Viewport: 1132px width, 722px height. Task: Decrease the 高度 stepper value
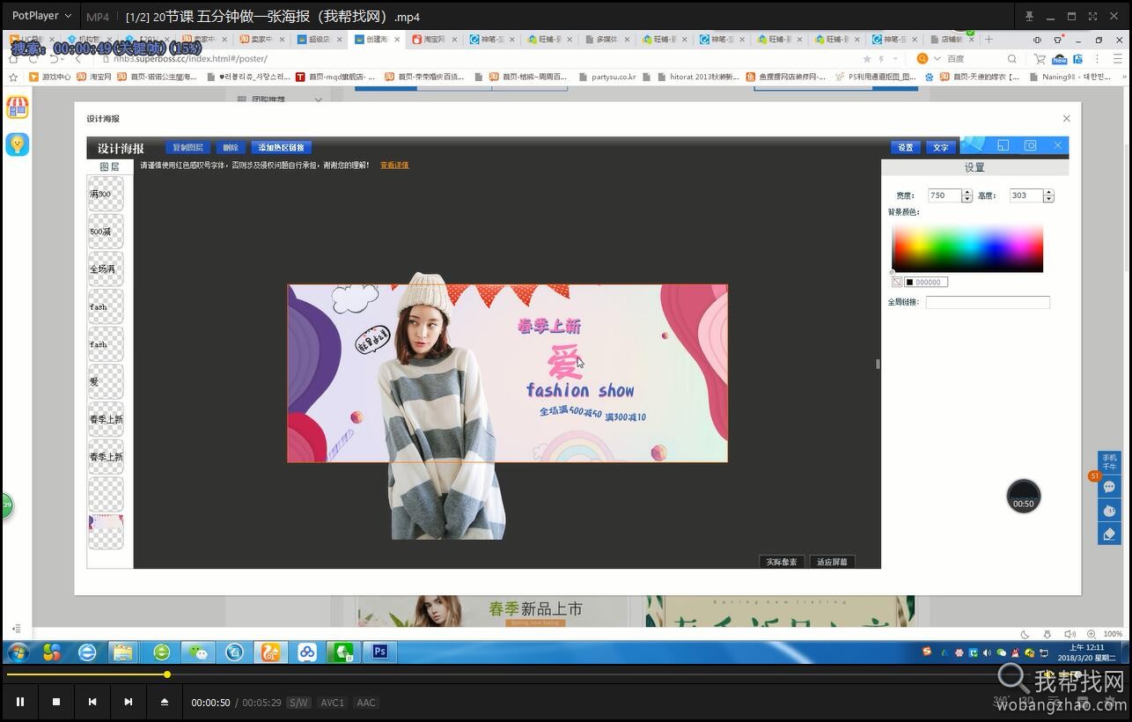[1047, 199]
